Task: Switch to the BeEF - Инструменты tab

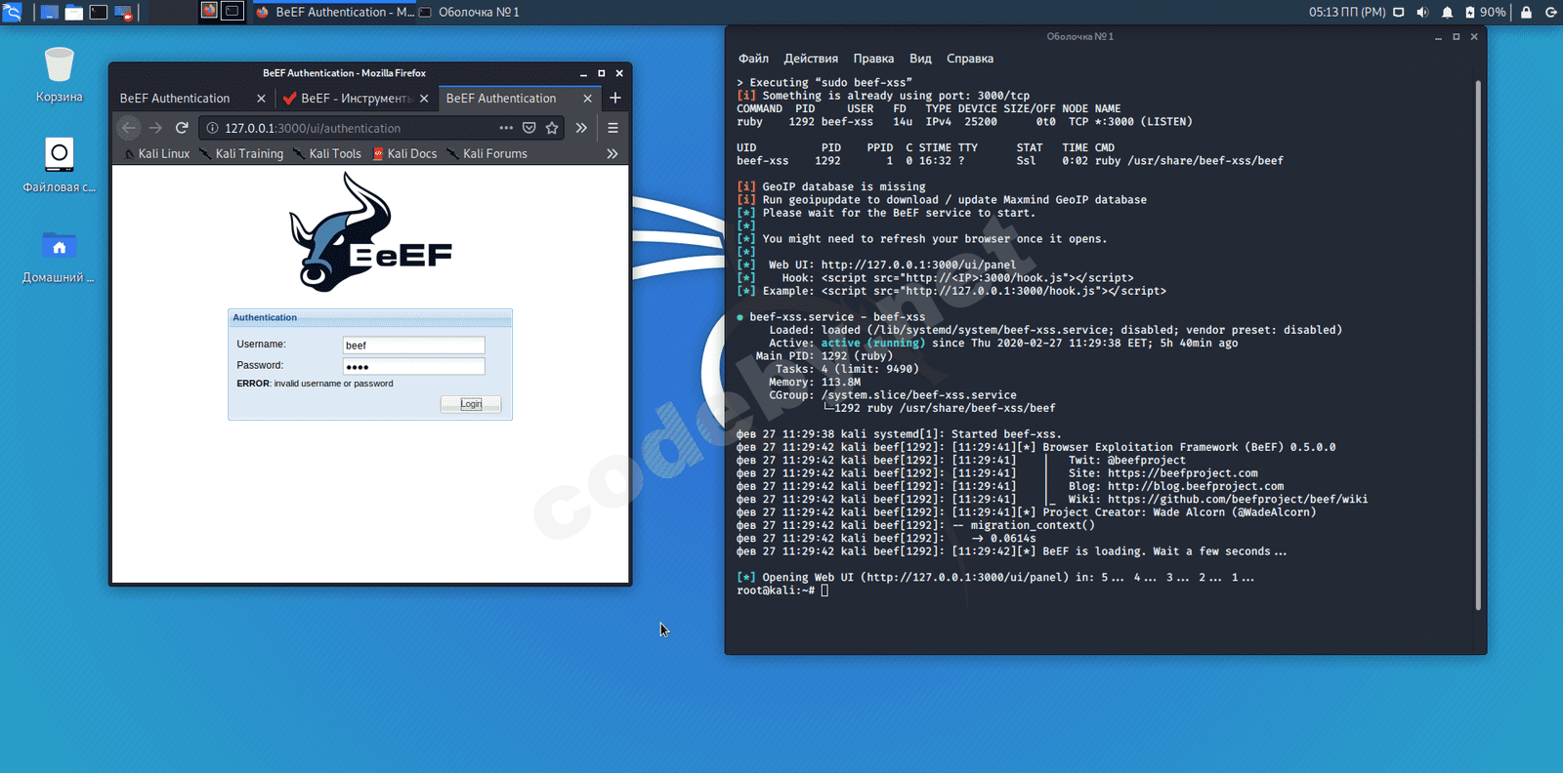Action: pyautogui.click(x=356, y=99)
